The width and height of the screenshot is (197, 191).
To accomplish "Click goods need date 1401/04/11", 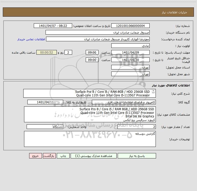I will (45, 102).
